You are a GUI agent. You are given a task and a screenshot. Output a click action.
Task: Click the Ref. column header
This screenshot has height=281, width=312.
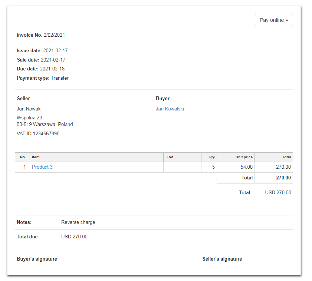(x=171, y=157)
